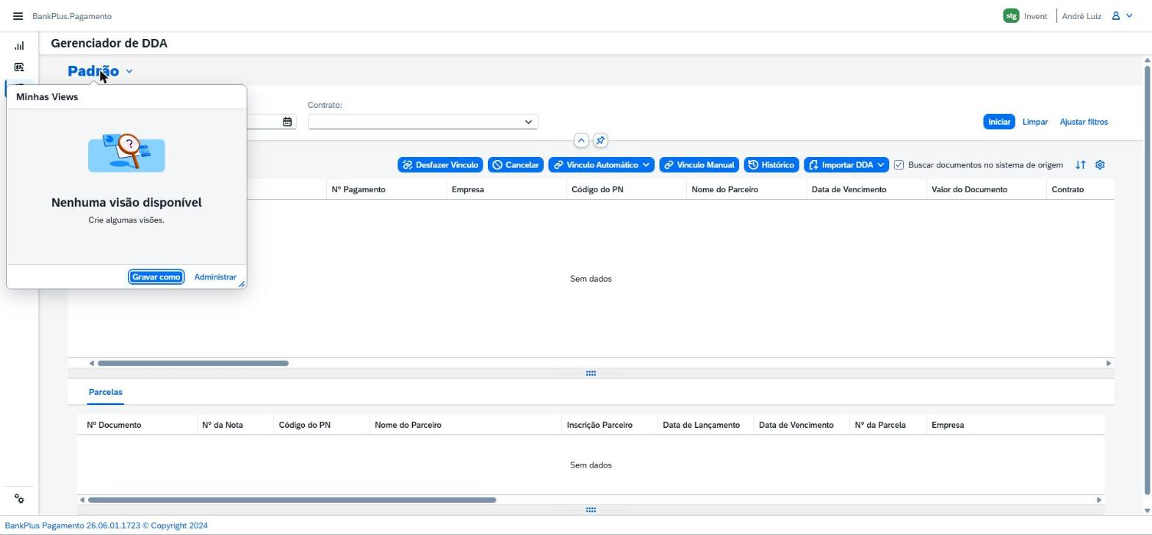This screenshot has width=1152, height=535.
Task: Open Ajustar filtros
Action: click(1084, 122)
